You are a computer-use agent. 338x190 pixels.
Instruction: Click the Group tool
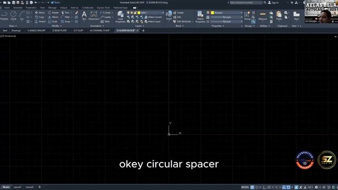(x=247, y=16)
